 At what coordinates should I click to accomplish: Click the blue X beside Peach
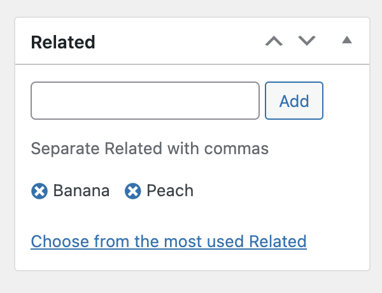pyautogui.click(x=133, y=191)
